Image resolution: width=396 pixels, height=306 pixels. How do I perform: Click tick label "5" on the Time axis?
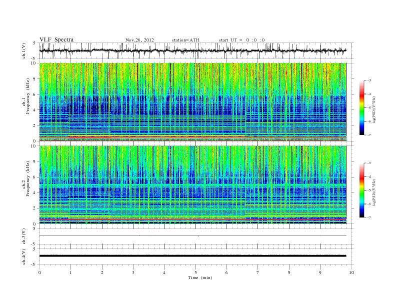195,272
